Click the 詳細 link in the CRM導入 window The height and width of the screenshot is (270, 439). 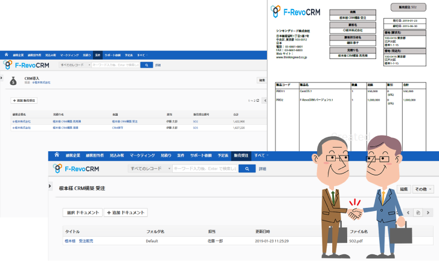pyautogui.click(x=158, y=65)
